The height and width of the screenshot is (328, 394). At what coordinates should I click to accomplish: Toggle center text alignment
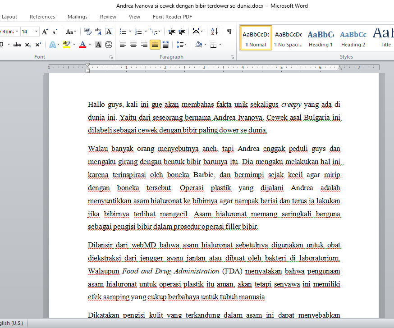point(133,45)
